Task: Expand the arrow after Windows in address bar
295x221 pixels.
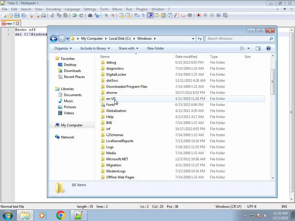Action: tap(155, 39)
